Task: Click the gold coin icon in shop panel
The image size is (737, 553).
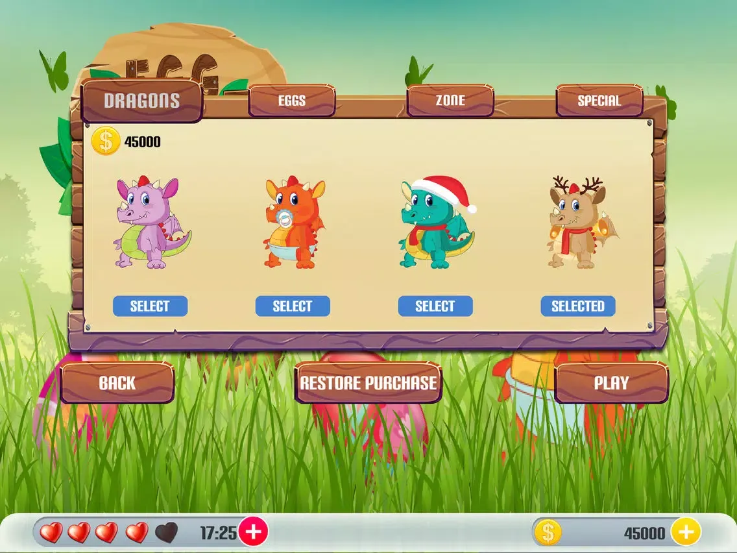Action: 105,141
